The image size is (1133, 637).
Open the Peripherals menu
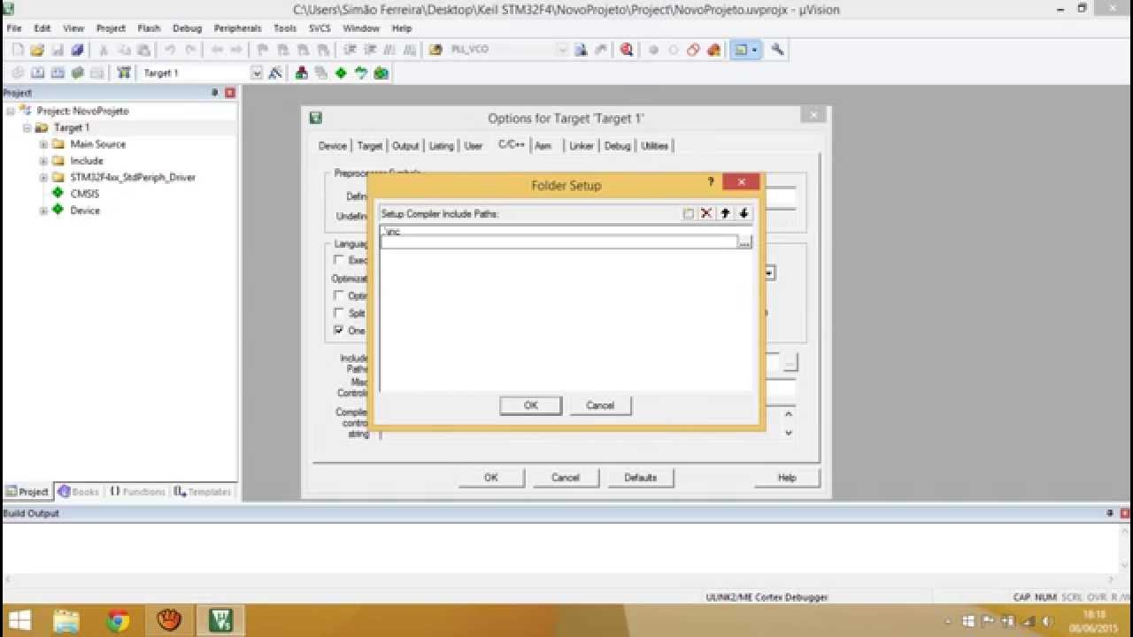click(237, 28)
